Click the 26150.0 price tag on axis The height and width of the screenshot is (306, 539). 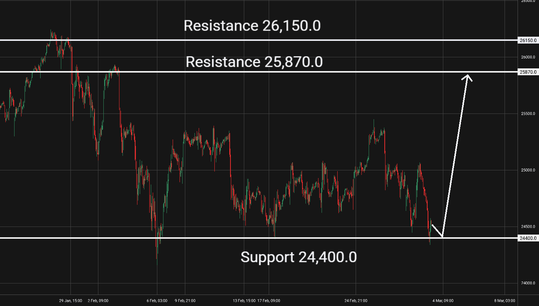(x=528, y=40)
